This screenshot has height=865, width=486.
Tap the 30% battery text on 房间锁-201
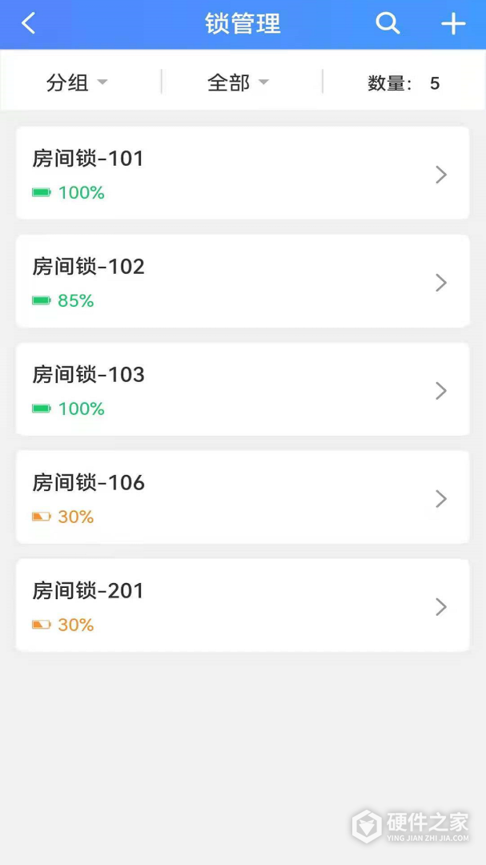click(77, 625)
